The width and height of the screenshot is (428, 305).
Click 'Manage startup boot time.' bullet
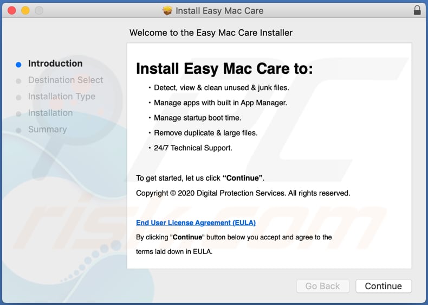coord(198,118)
